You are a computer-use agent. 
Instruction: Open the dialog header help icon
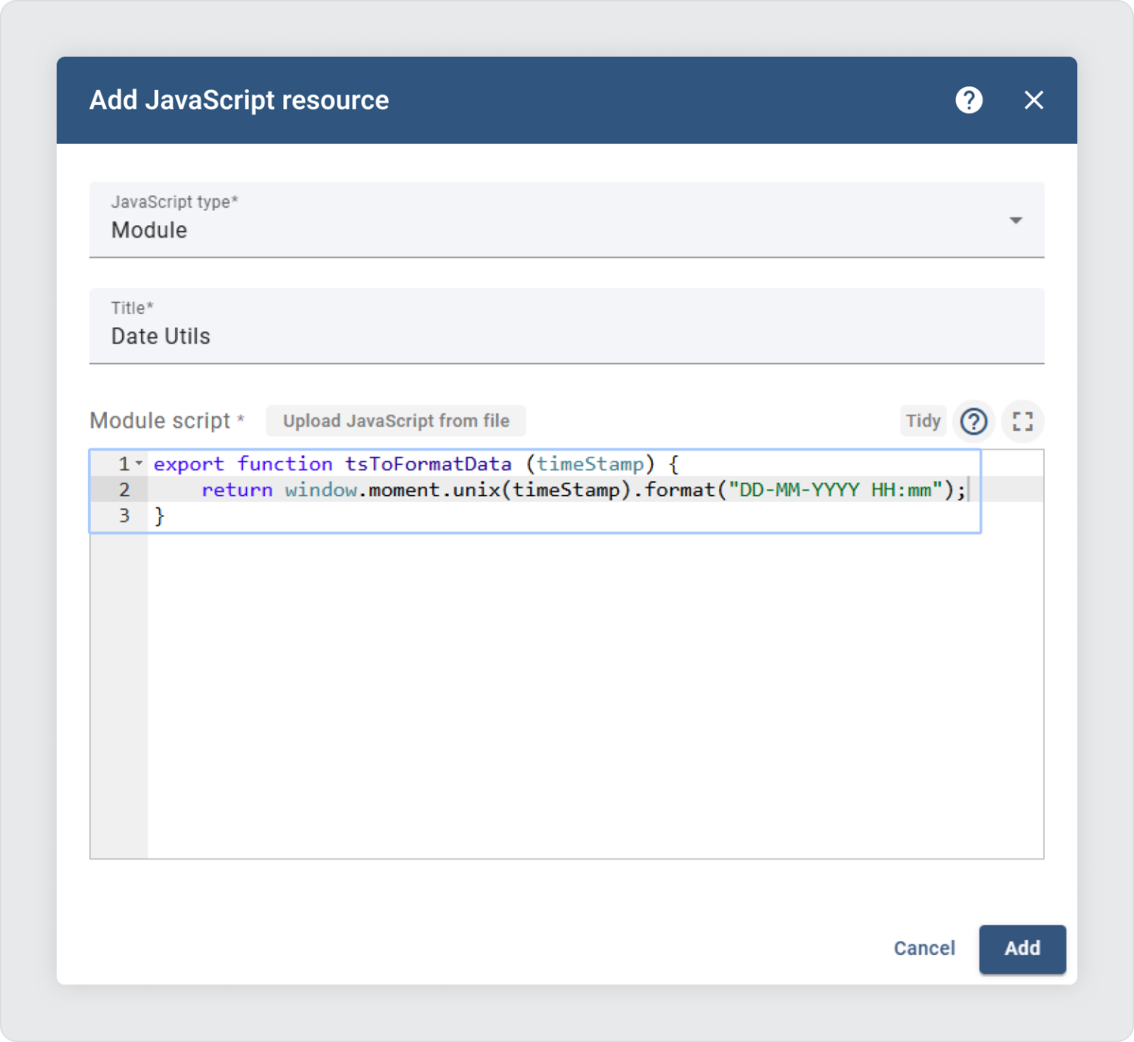[x=969, y=100]
